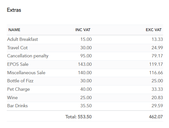Click the 462.07 exc VAT total
This screenshot has width=169, height=128.
[x=156, y=117]
